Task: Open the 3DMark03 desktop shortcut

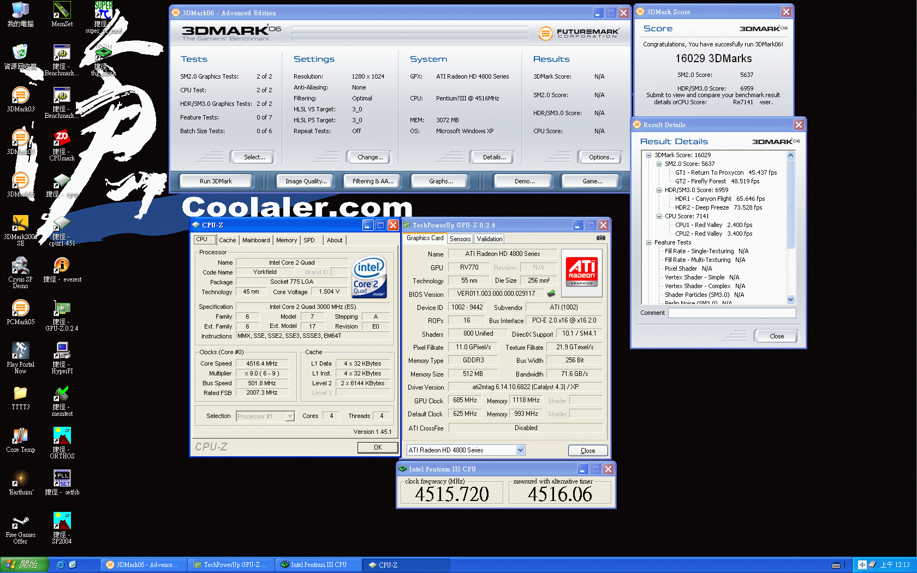Action: (20, 99)
